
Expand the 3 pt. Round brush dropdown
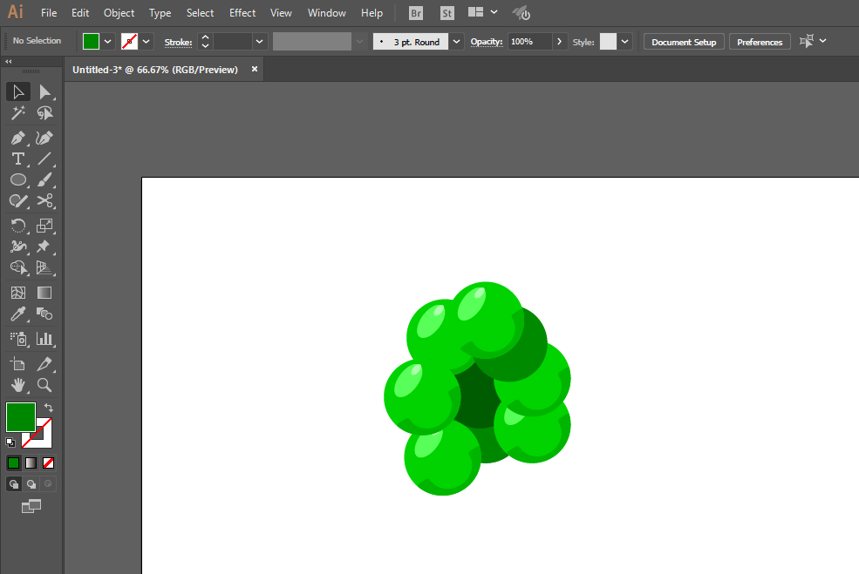pos(456,42)
